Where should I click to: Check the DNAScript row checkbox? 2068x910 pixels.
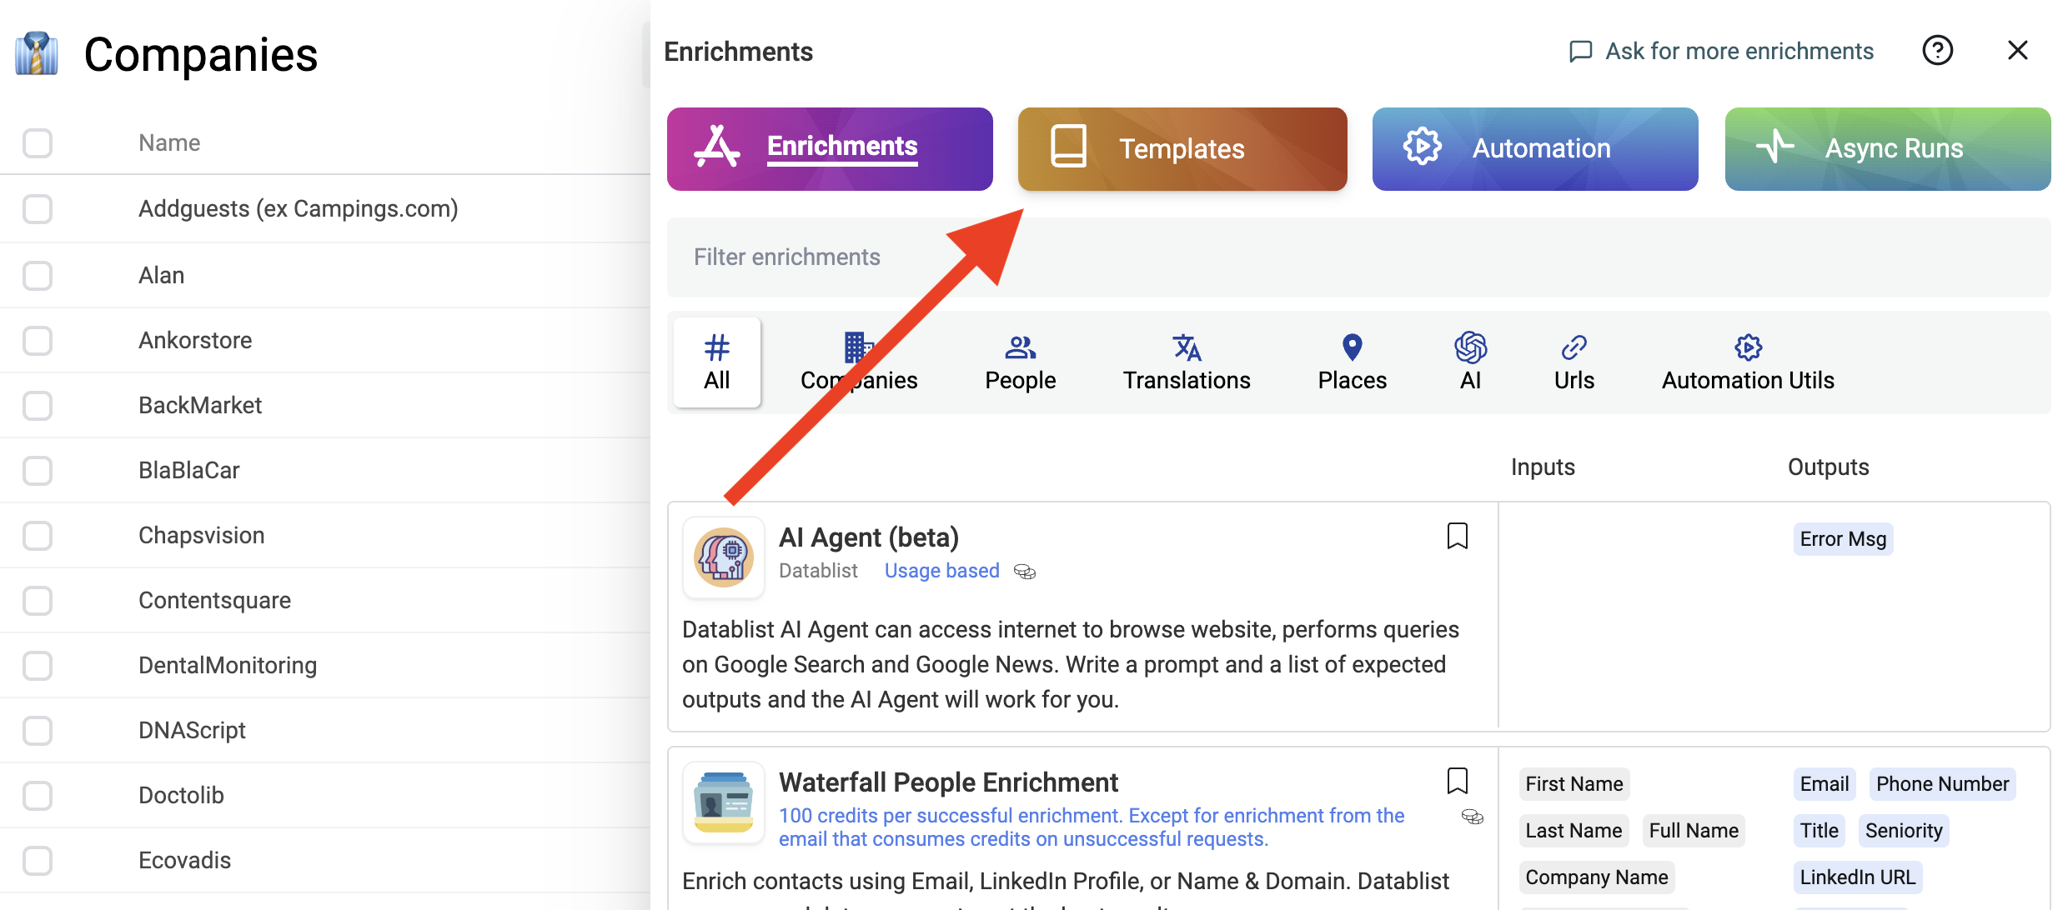tap(38, 730)
